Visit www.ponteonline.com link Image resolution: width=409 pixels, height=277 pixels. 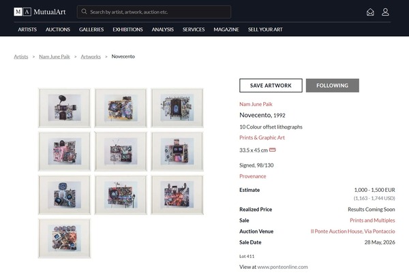tap(282, 267)
